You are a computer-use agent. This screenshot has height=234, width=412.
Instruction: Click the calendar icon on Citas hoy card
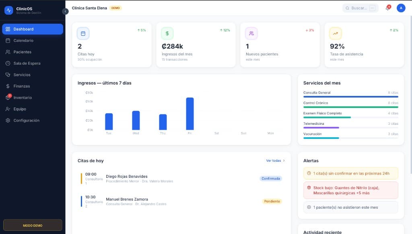pos(83,34)
